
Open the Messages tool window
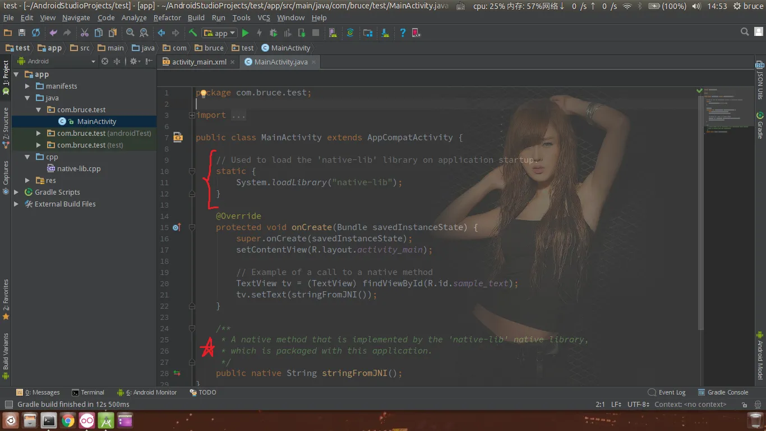(38, 392)
